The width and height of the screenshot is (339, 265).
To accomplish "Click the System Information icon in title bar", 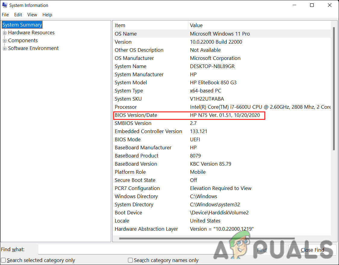I will point(5,5).
